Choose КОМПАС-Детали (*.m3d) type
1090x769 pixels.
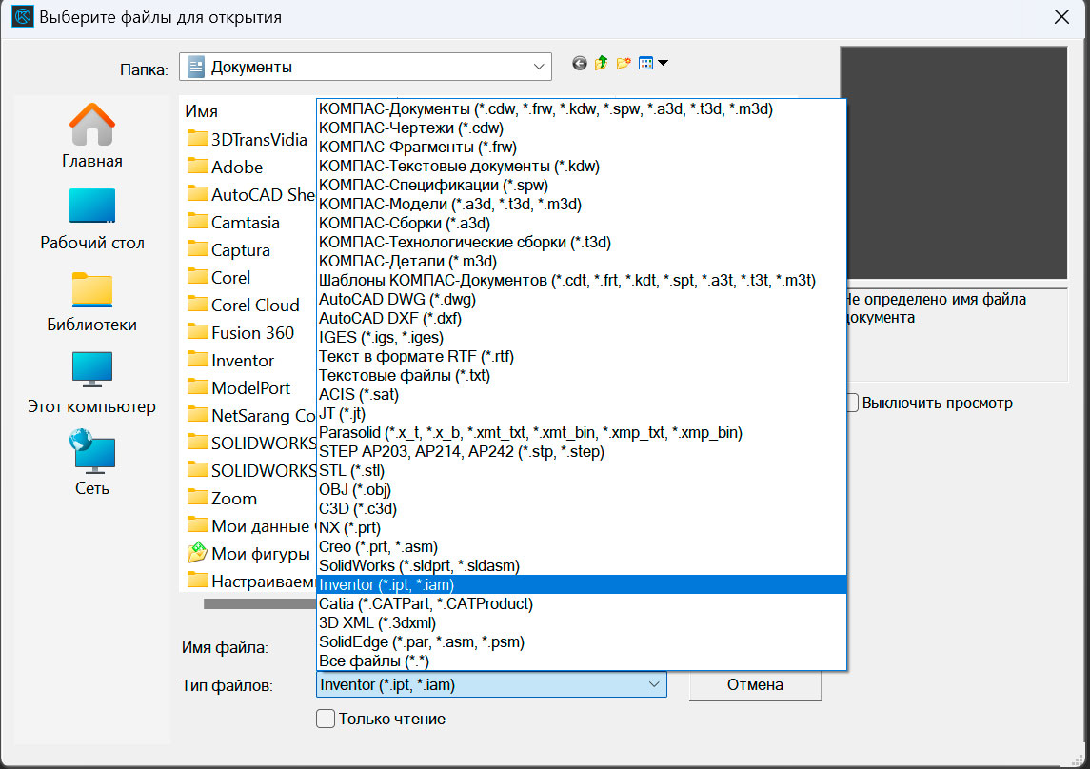click(x=581, y=261)
